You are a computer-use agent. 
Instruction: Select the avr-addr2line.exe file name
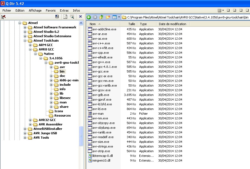tap(104, 29)
